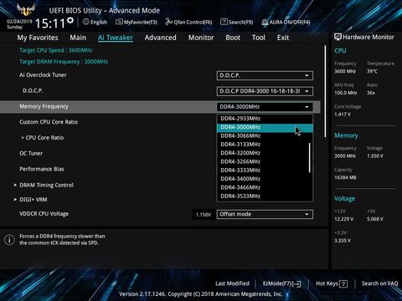Click Target CPU Speed : 3600MHz text

(56, 50)
